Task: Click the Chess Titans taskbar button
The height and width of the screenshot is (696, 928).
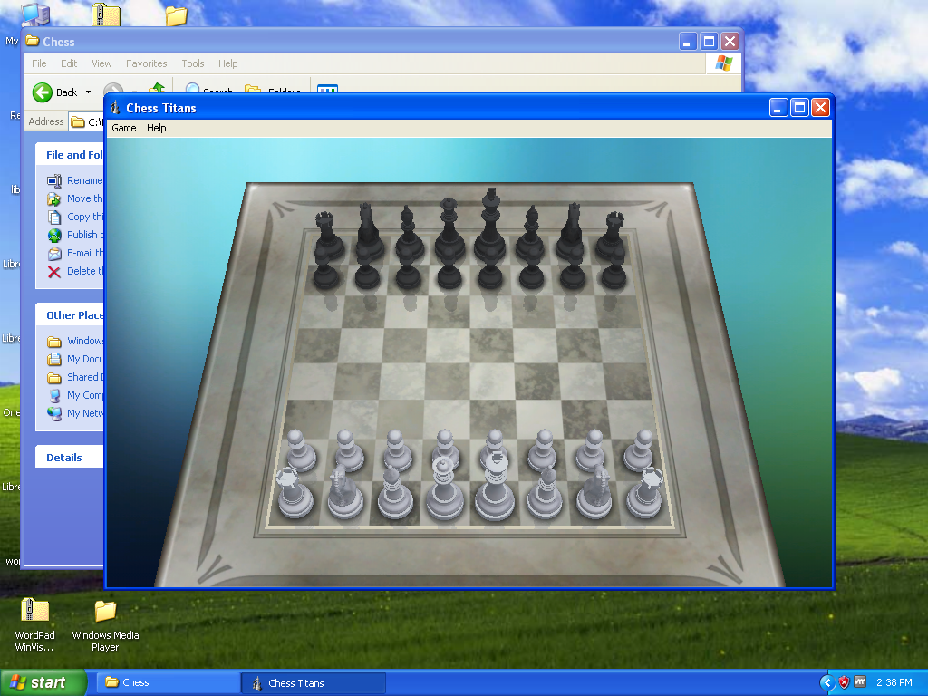Action: (314, 683)
